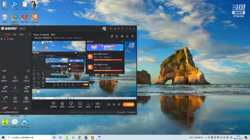Edit the stream category dropdown with pencil
The image size is (250, 140).
pyautogui.click(x=43, y=38)
